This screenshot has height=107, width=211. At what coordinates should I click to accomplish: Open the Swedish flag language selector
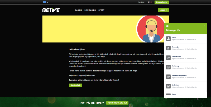pyautogui.click(x=45, y=2)
